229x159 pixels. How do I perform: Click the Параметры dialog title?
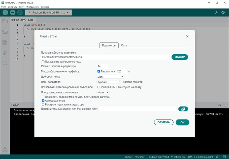[48, 36]
